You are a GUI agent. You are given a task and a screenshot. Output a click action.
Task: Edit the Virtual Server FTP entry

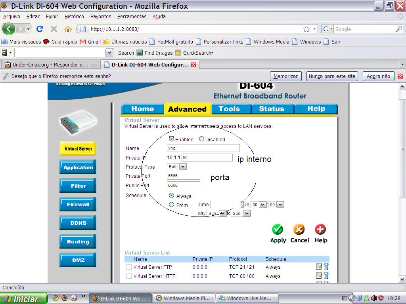319,266
